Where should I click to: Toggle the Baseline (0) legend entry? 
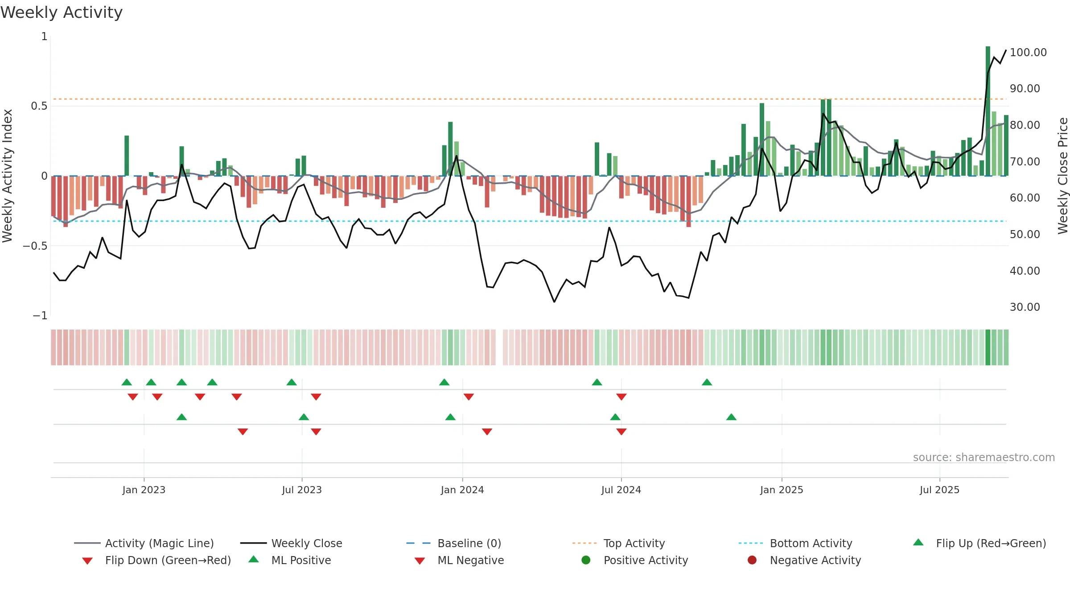pos(454,543)
